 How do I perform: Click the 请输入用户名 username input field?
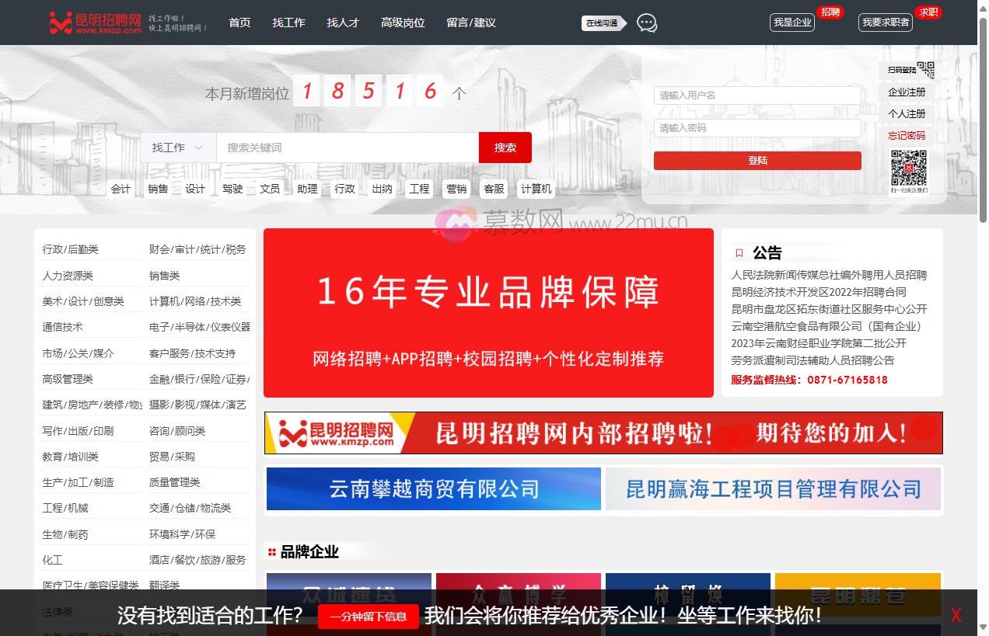(x=757, y=95)
